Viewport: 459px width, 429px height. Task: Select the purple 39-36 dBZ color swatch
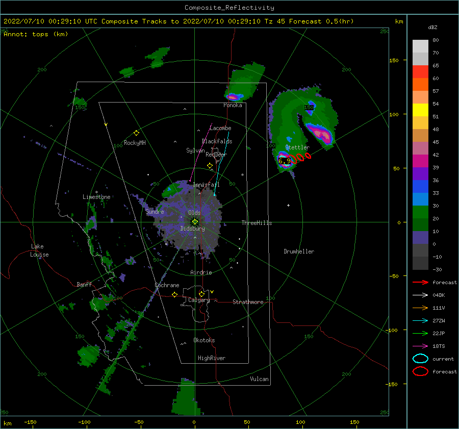(420, 173)
